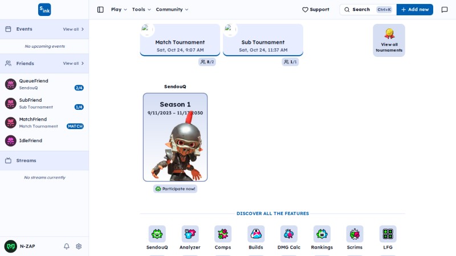Image resolution: width=456 pixels, height=256 pixels.
Task: Open the DMG Calc icon
Action: point(289,234)
